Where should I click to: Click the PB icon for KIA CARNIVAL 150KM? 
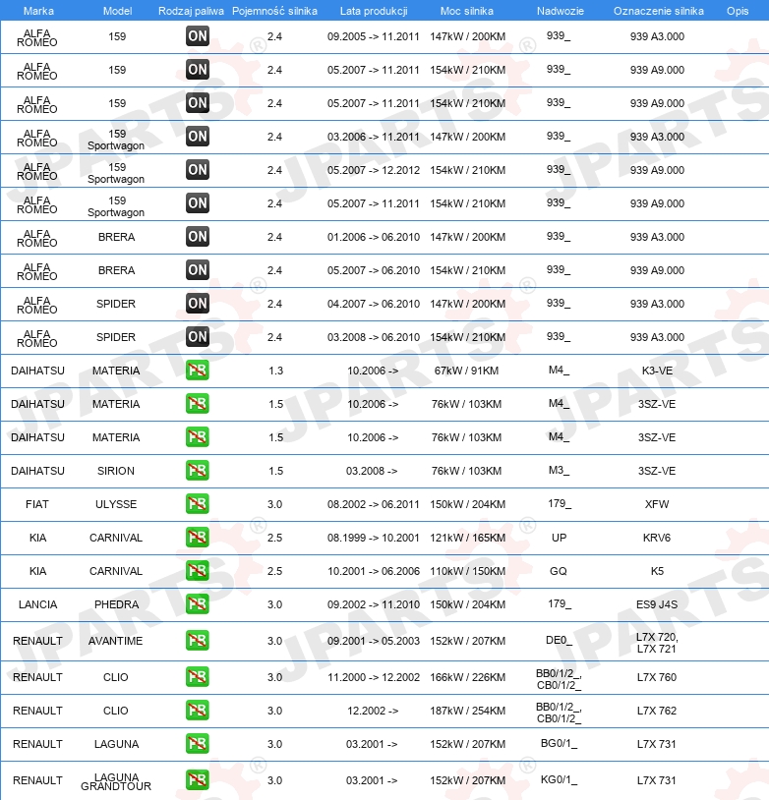pos(198,571)
